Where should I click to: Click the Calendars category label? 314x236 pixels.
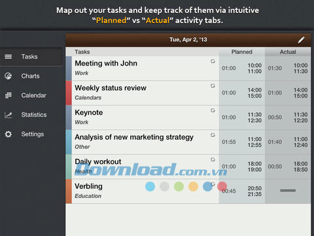pyautogui.click(x=88, y=98)
